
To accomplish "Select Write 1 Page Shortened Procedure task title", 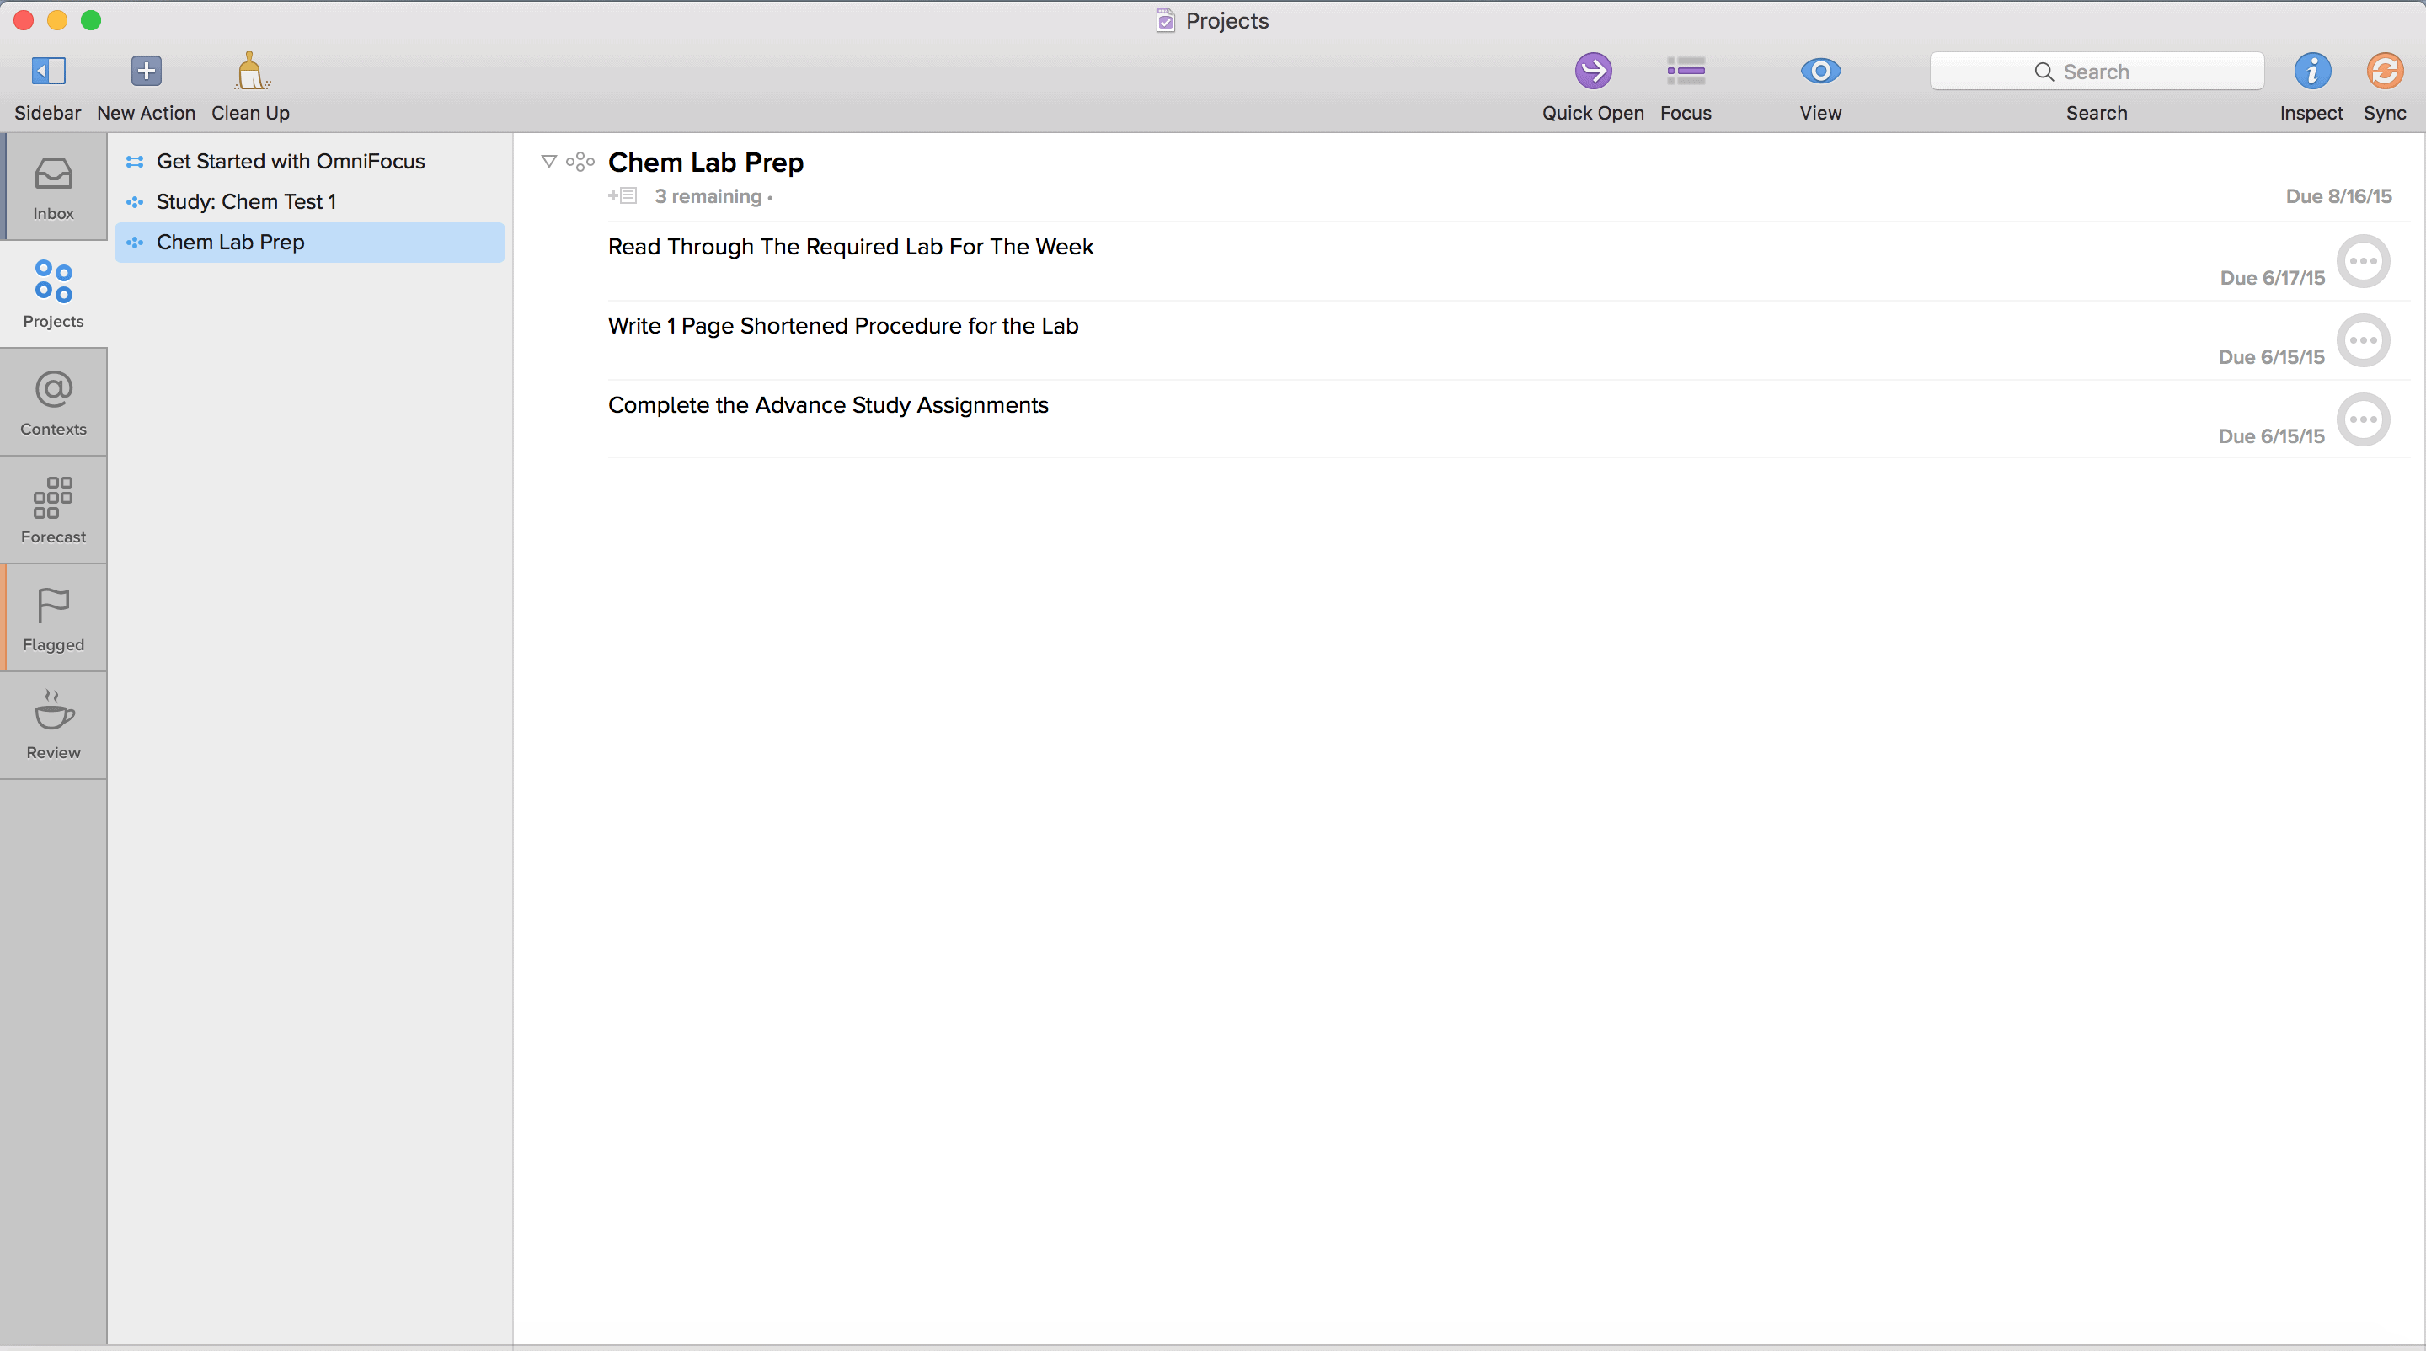I will click(x=843, y=326).
